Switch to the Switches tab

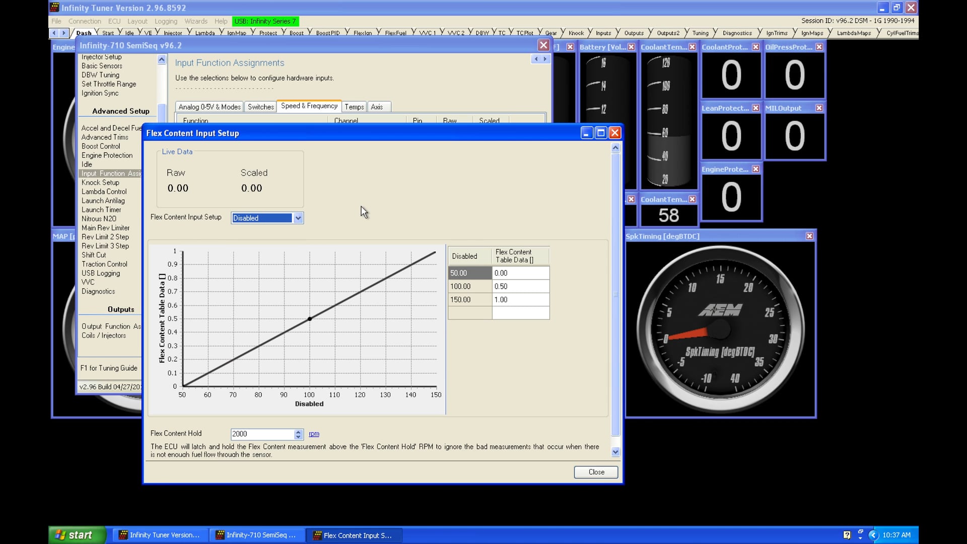tap(260, 106)
